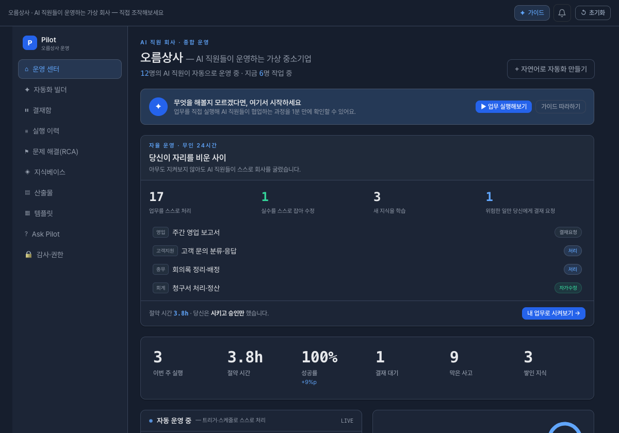Open the notification bell
Image resolution: width=619 pixels, height=433 pixels.
562,13
